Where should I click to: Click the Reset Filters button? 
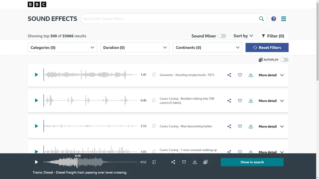pos(267,48)
